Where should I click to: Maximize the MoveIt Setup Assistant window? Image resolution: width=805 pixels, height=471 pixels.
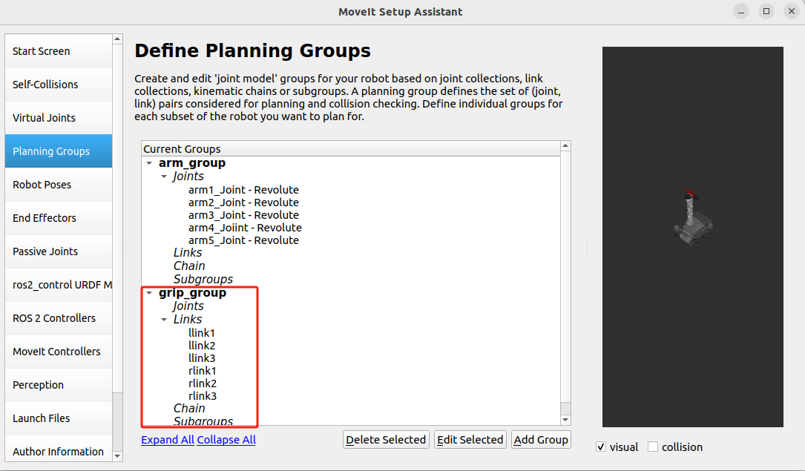[x=766, y=11]
